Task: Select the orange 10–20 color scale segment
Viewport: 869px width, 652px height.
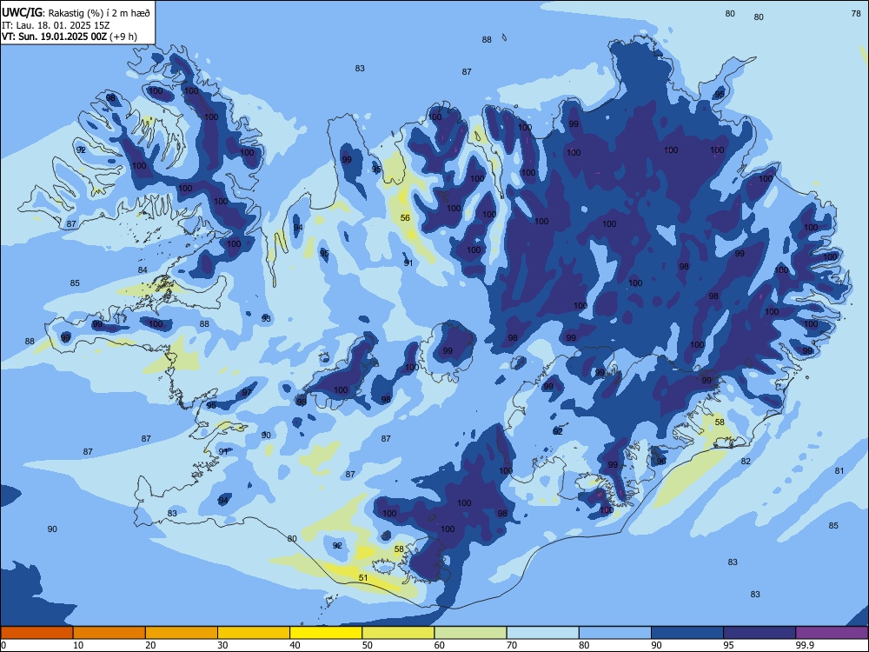Action: tap(109, 633)
